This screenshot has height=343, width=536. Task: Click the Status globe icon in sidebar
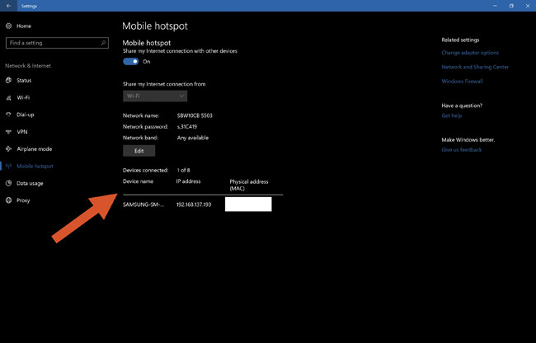click(9, 80)
